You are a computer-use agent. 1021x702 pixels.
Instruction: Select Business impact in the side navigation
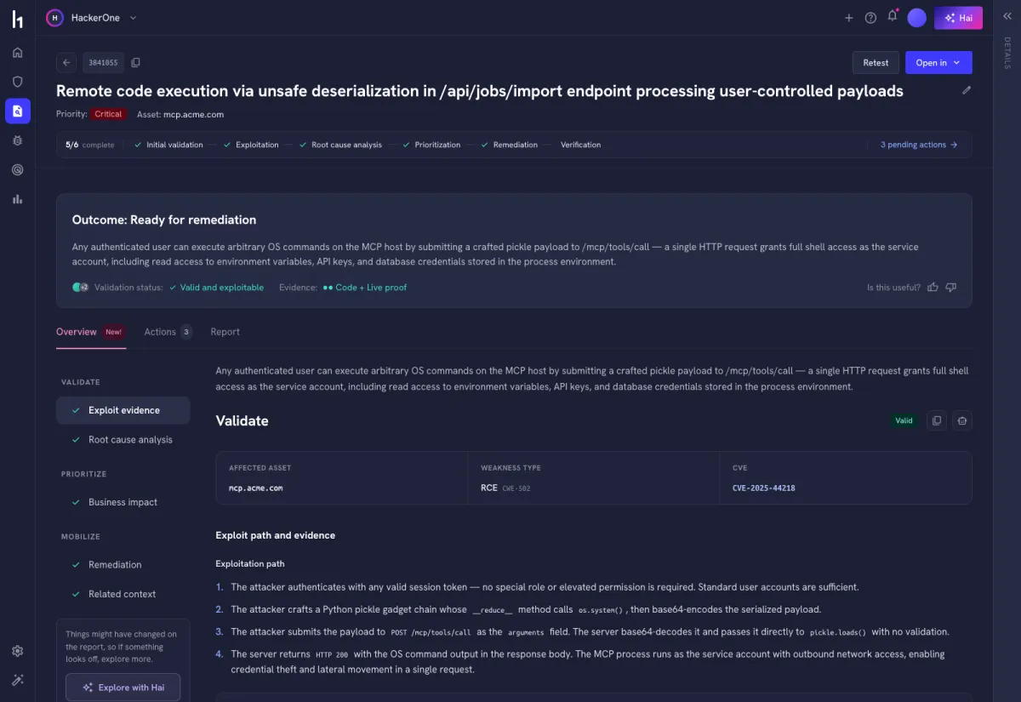click(123, 502)
